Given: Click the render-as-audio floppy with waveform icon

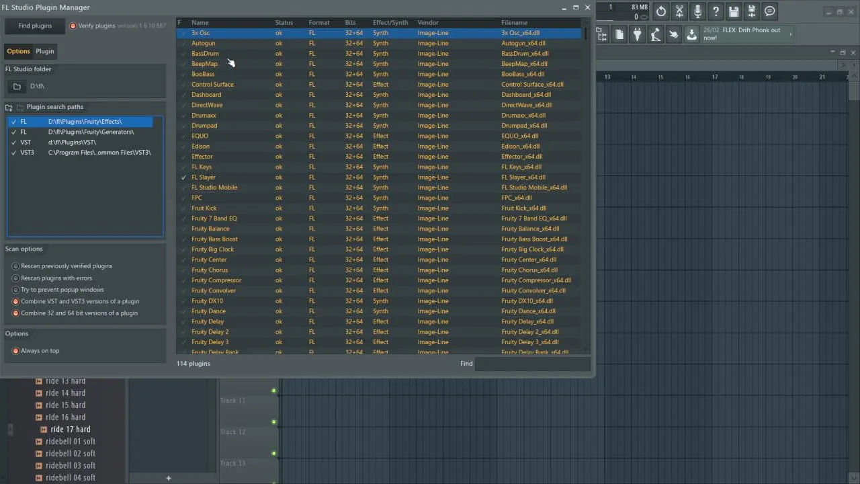Looking at the screenshot, I should pos(752,11).
